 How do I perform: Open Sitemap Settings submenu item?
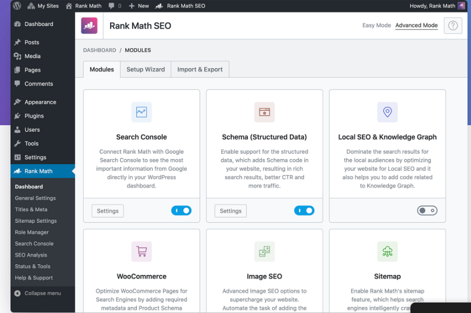click(36, 221)
